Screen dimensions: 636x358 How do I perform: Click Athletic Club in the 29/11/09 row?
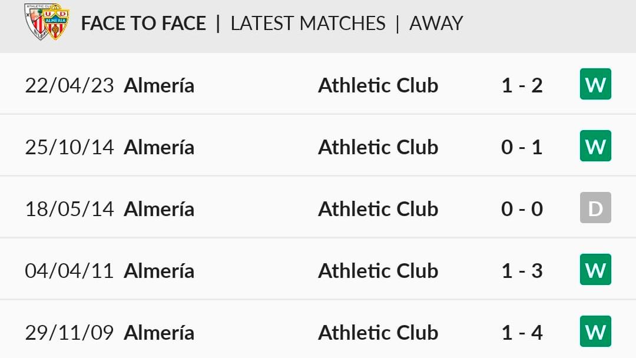[x=378, y=333]
